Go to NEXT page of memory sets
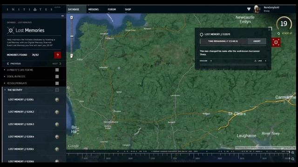Screen dimensions: 298x167 pyautogui.click(x=57, y=64)
